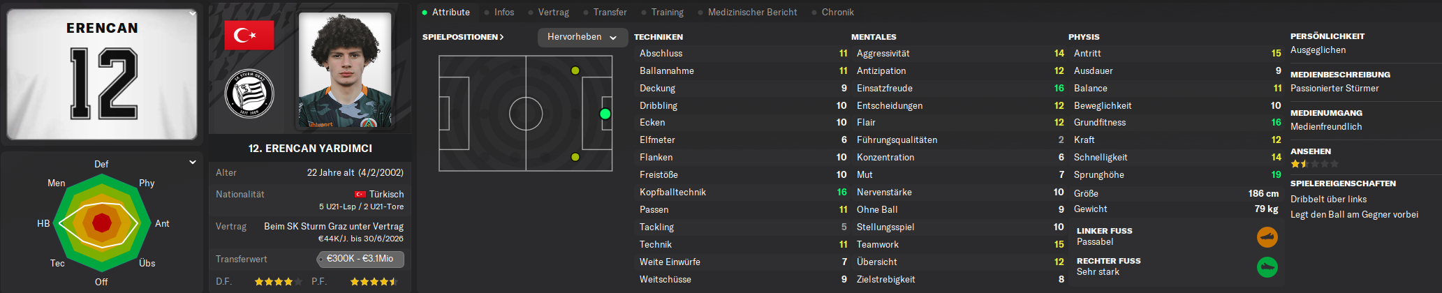The height and width of the screenshot is (293, 1442).
Task: Select the upper wing position dot on the pitch
Action: point(575,70)
